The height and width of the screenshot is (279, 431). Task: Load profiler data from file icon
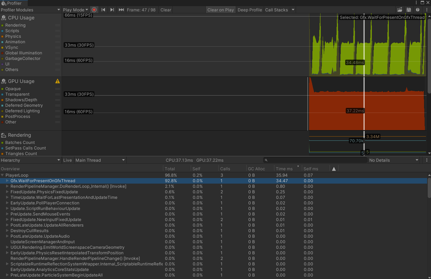400,10
